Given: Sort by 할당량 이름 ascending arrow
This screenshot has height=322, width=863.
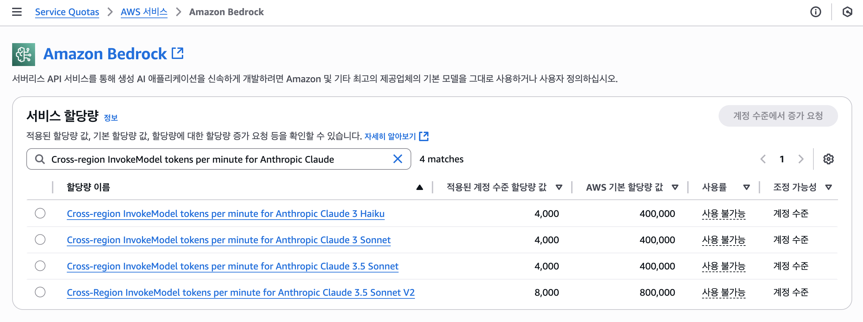Looking at the screenshot, I should (x=419, y=187).
